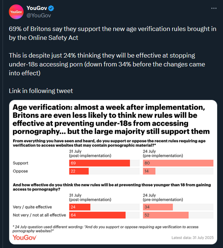The image size is (223, 248).
Task: Click the Support 69 bar for 31 July
Action: click(100, 163)
